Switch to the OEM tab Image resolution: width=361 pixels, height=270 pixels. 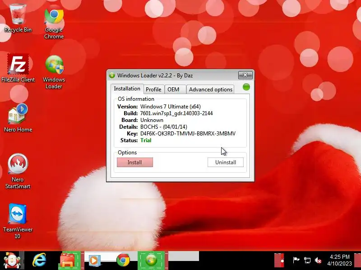point(175,89)
